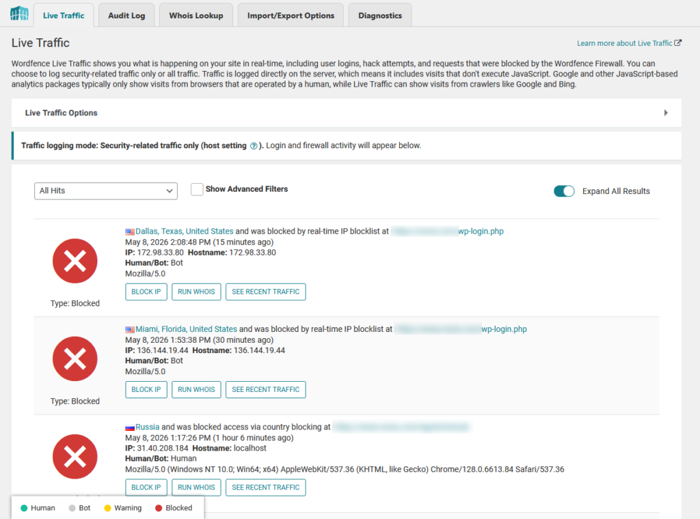Click blocked icon for 172.98.33.80 entry
The height and width of the screenshot is (519, 700).
[75, 261]
